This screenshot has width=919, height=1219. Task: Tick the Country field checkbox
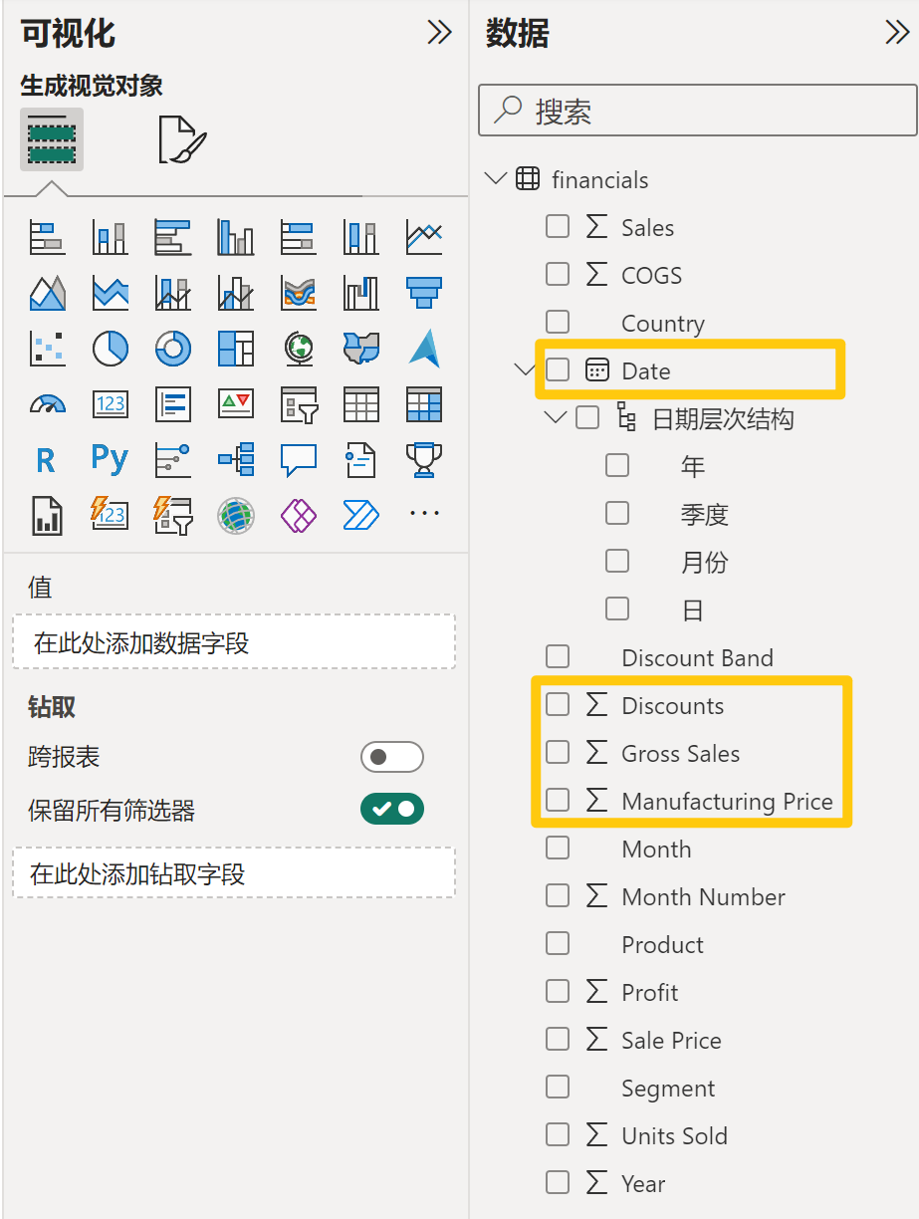point(558,322)
